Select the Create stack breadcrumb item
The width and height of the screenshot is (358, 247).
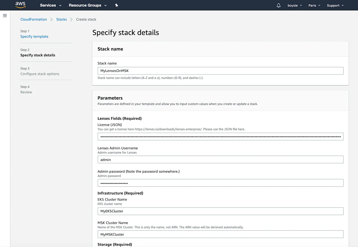coord(86,19)
